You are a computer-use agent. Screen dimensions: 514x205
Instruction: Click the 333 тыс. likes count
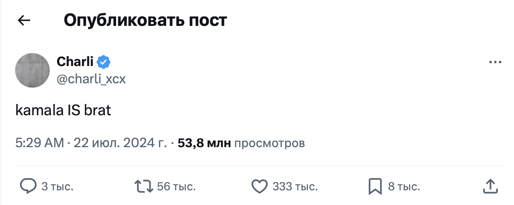(x=295, y=187)
